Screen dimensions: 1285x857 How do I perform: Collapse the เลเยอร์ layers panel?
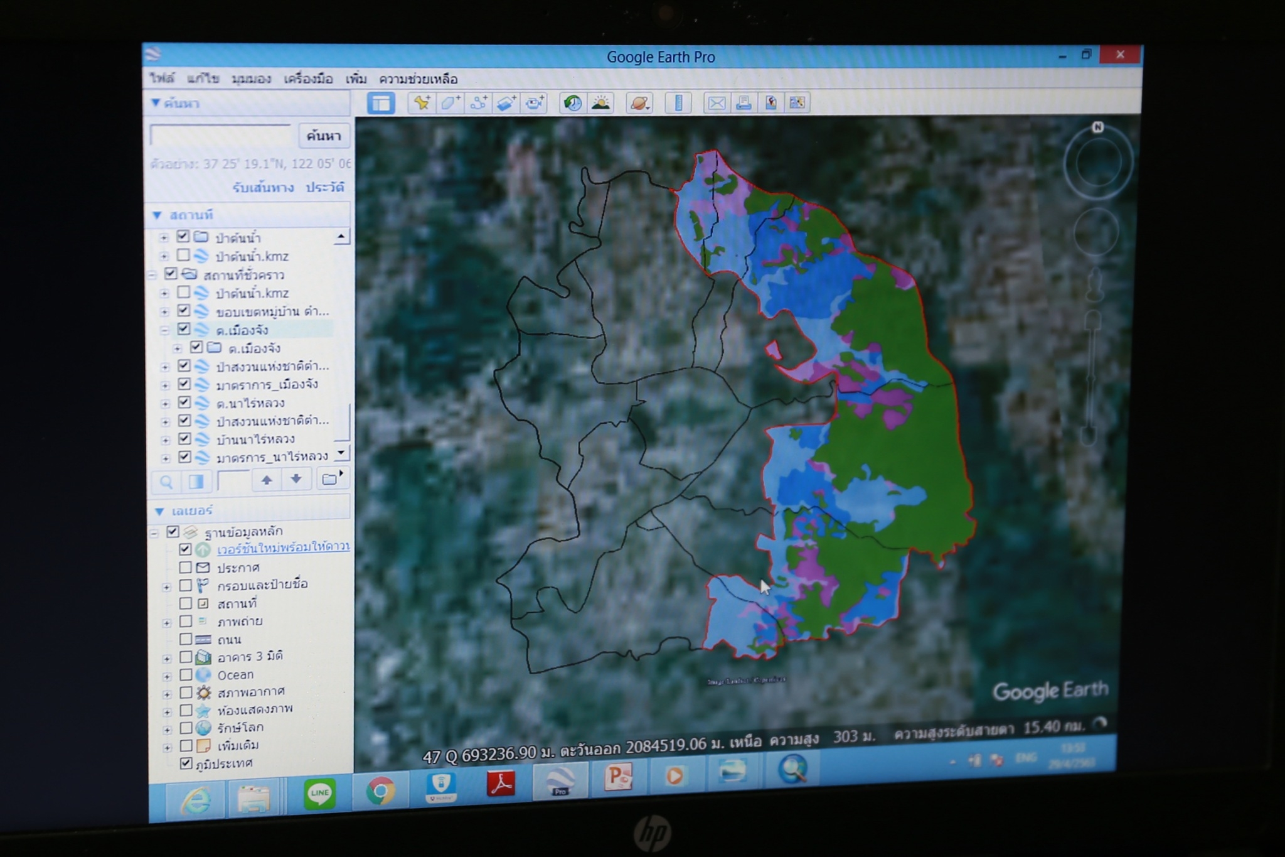[x=159, y=511]
